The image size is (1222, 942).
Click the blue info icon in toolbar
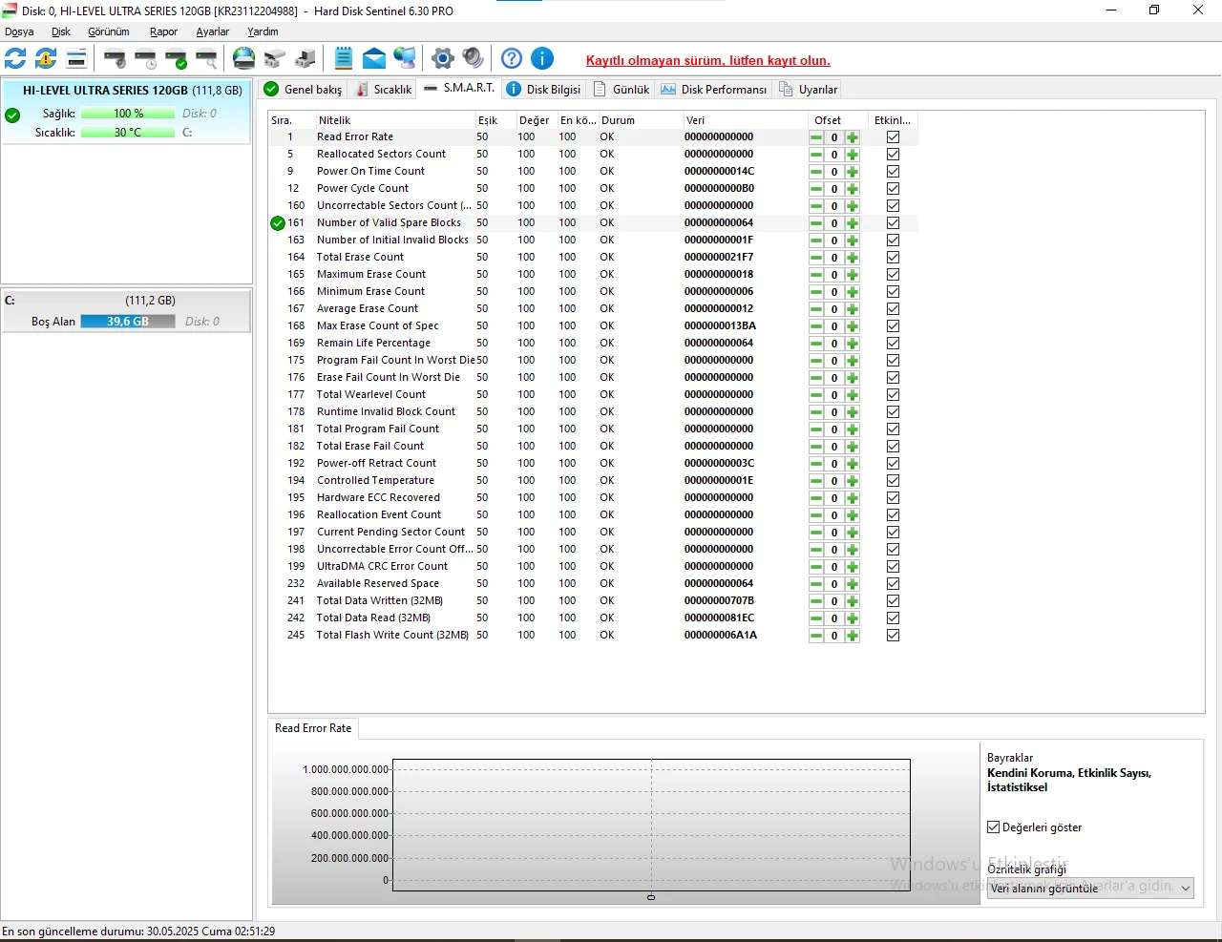pyautogui.click(x=542, y=58)
